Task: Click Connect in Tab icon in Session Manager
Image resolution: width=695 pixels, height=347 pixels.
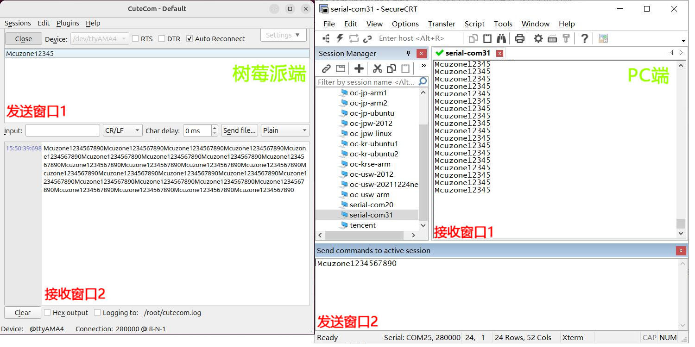Action: pos(341,69)
